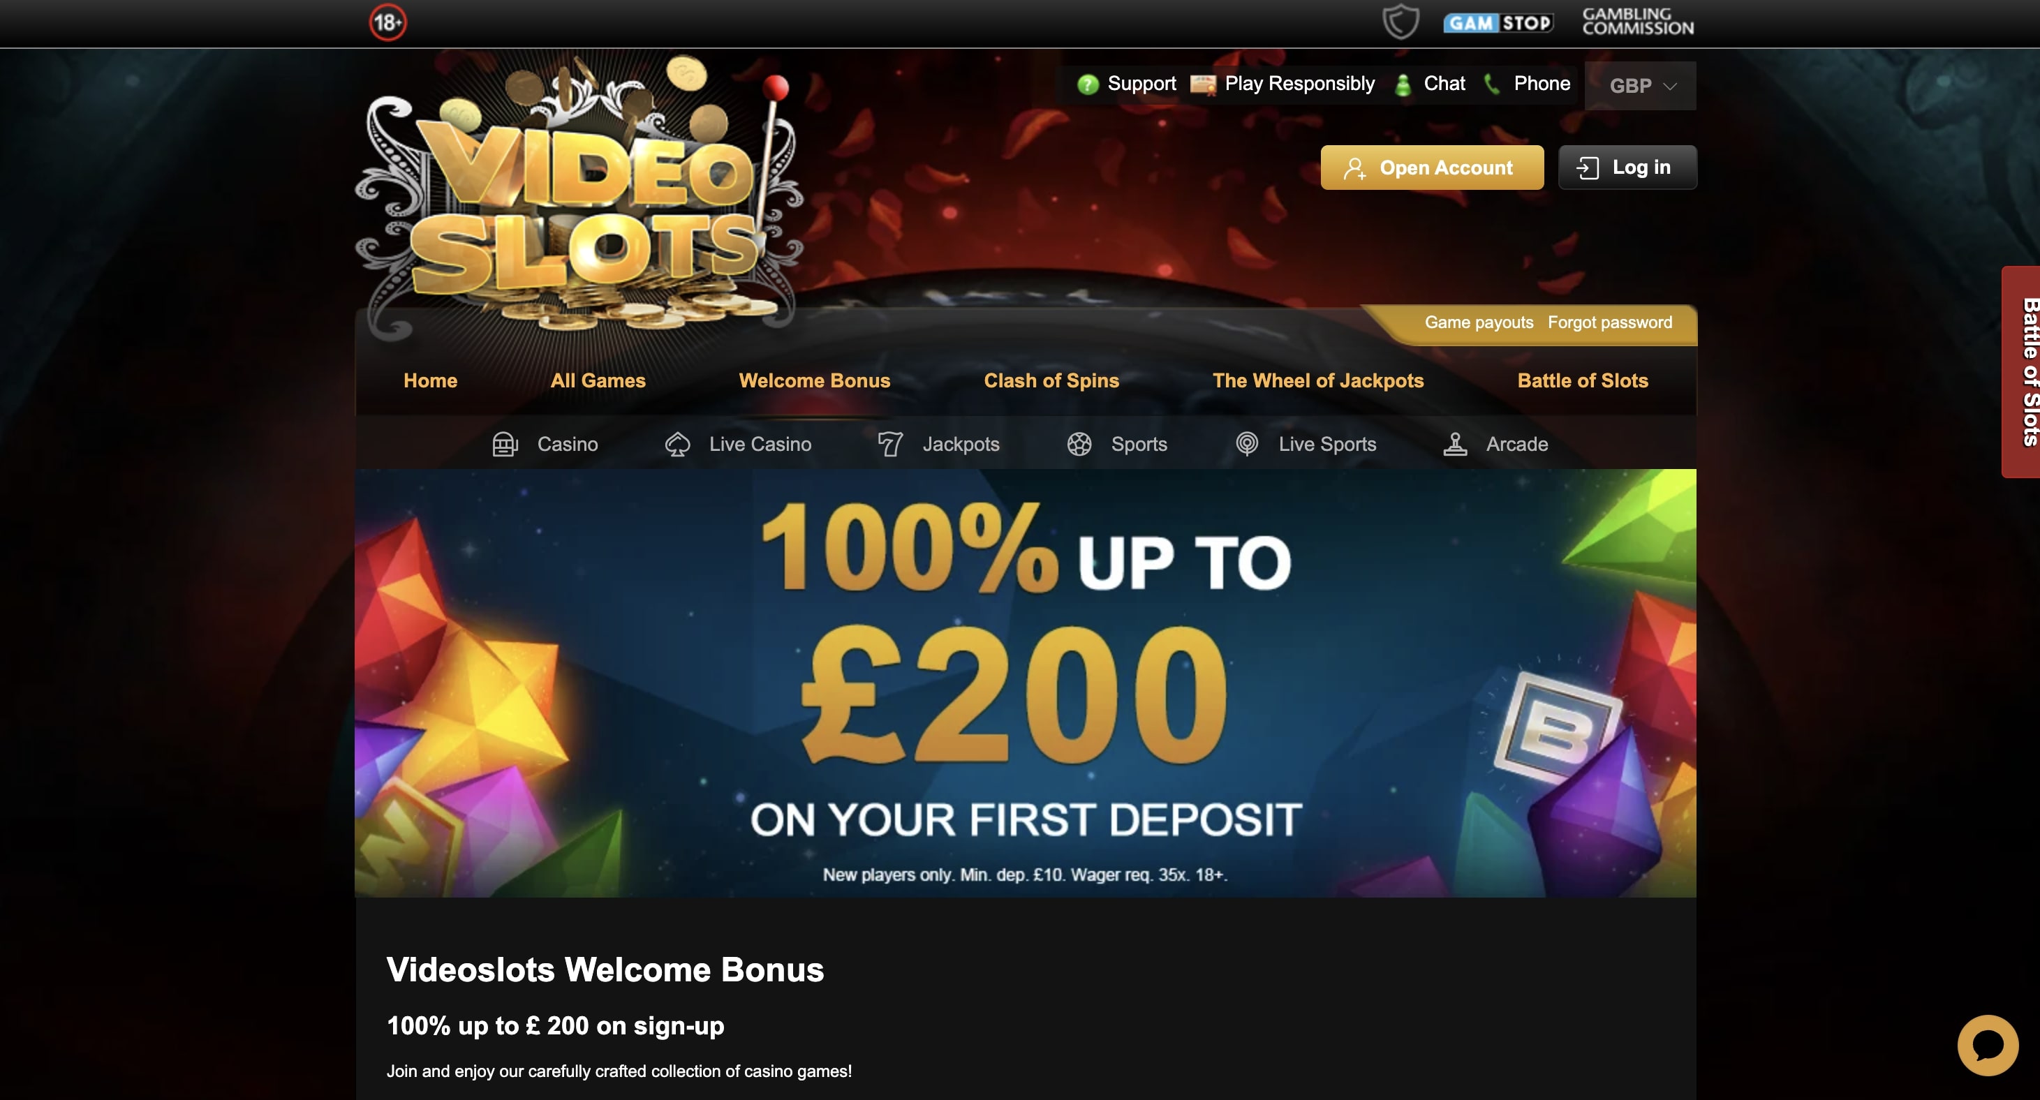Click the Live Casino spade icon
2040x1100 pixels.
[677, 445]
